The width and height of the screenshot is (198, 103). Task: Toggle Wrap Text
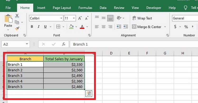pos(142,18)
